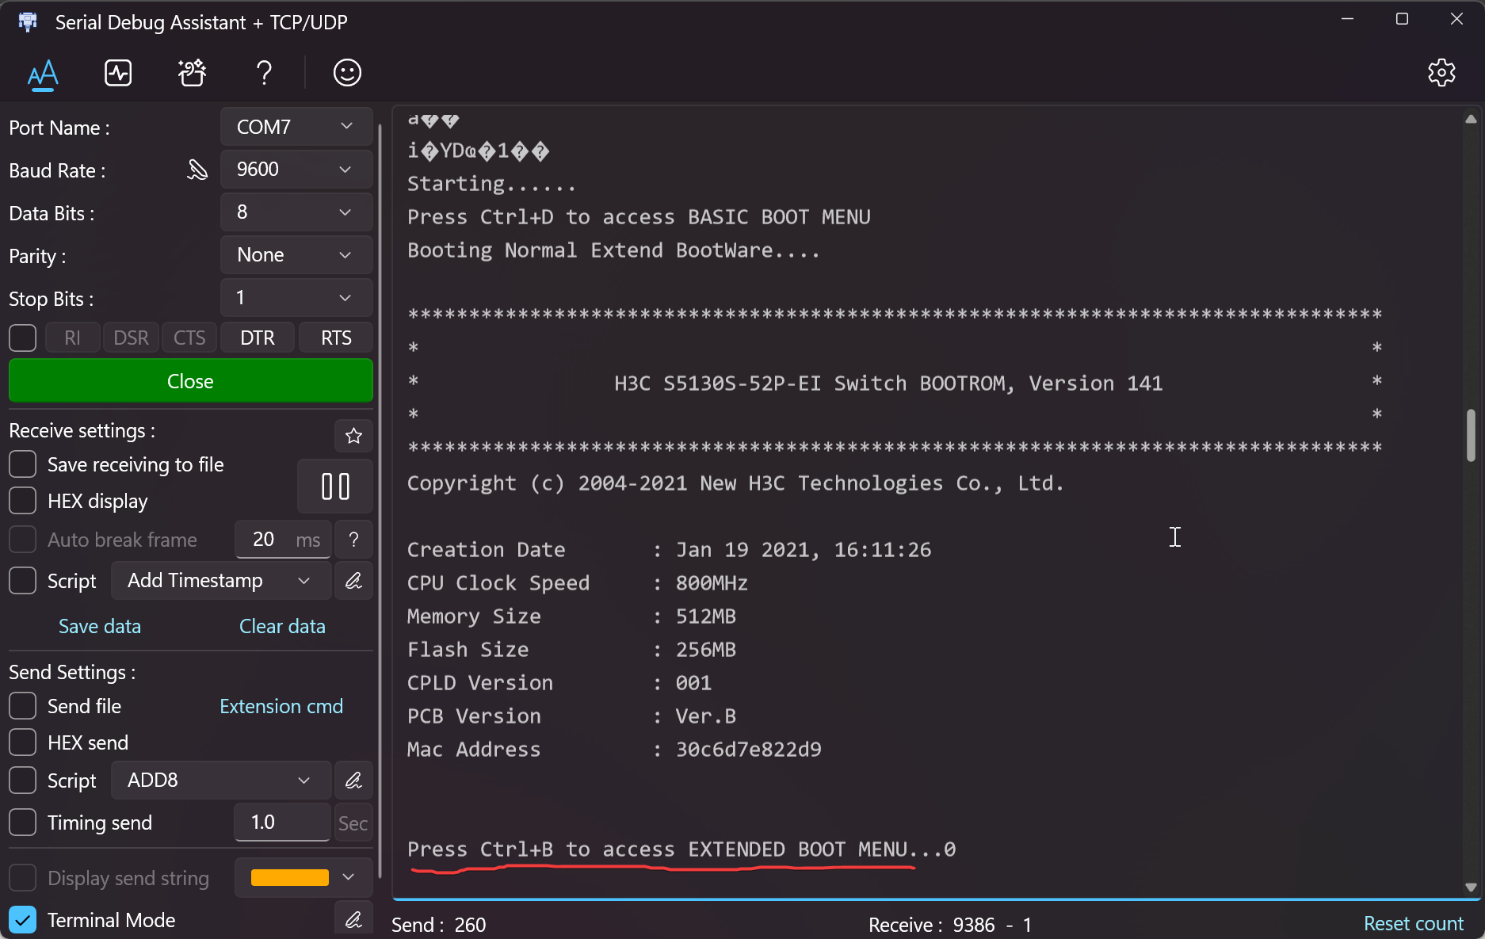Switch to the text mode tab icon
The width and height of the screenshot is (1485, 939).
(x=43, y=74)
